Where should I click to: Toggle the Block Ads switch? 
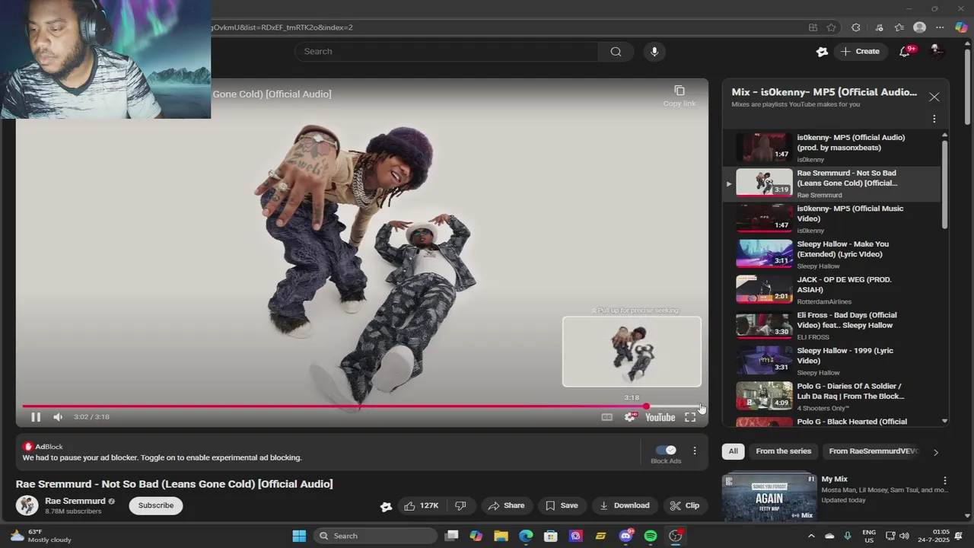tap(666, 450)
